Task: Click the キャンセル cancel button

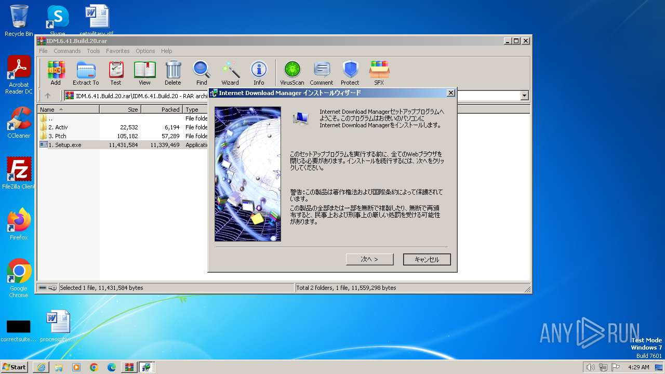Action: click(x=427, y=259)
